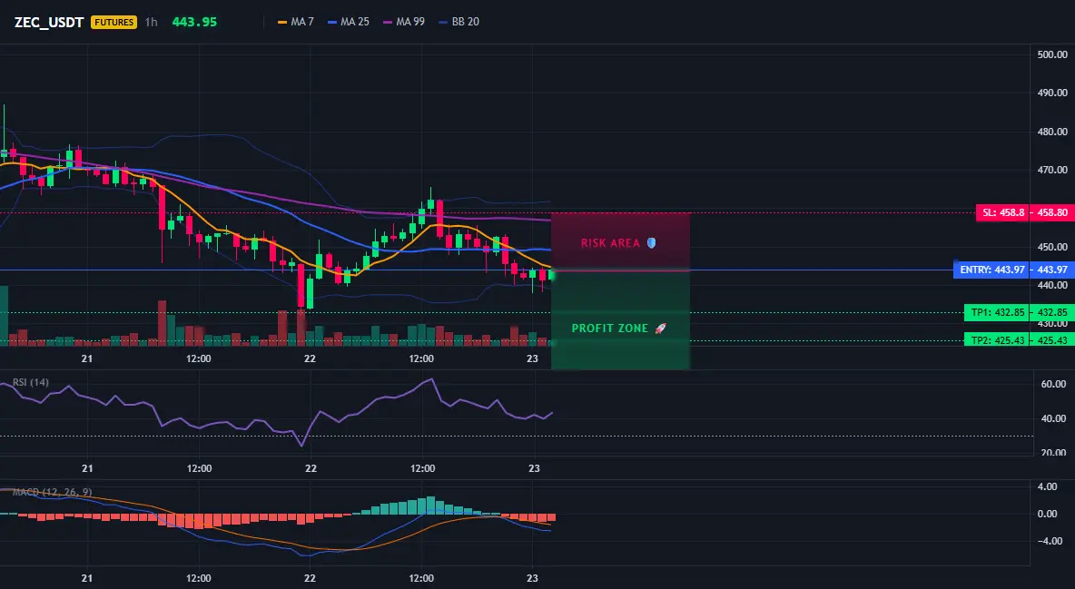Screen dimensions: 1075x589
Task: Click the TP1: 432.85 target label
Action: (998, 313)
